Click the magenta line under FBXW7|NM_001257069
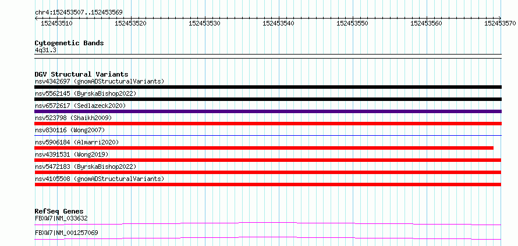518x246 pixels. click(x=268, y=238)
